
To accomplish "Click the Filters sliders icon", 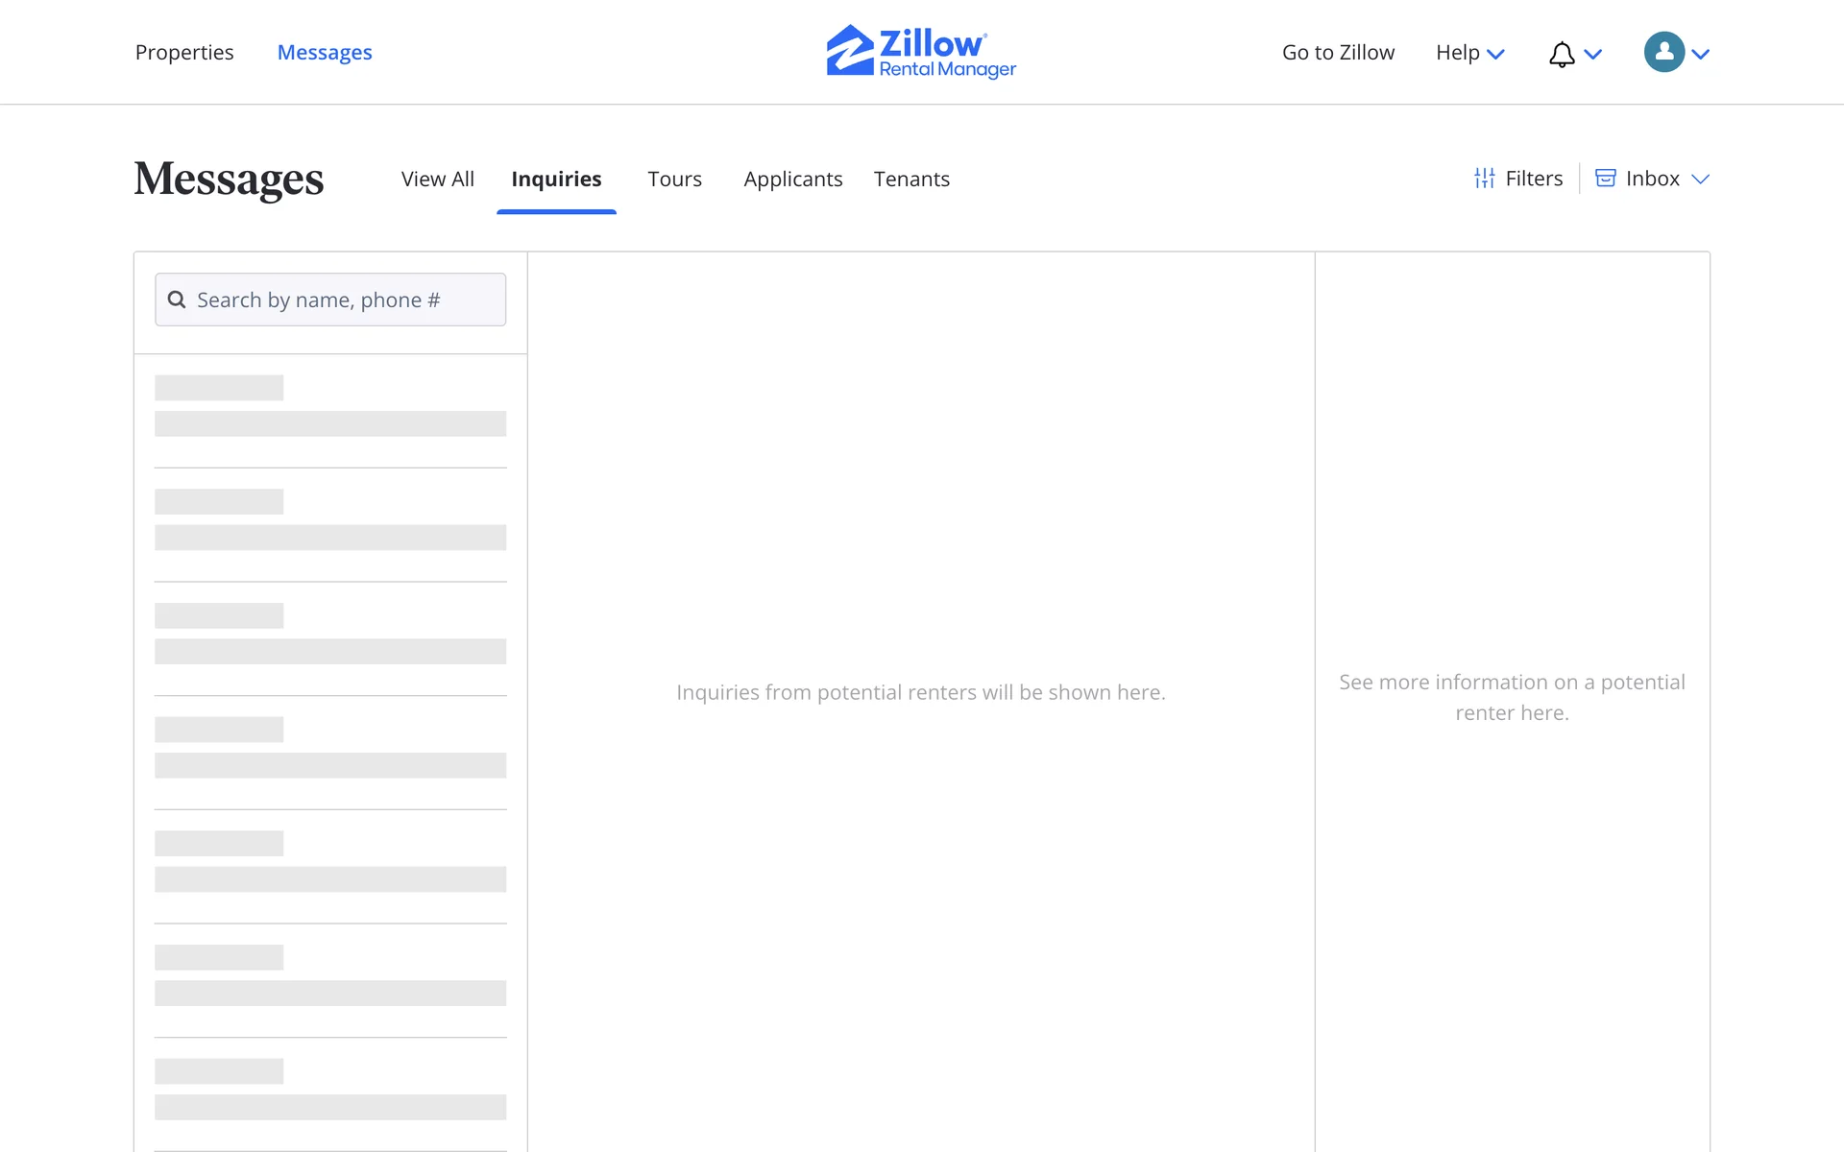I will click(1484, 179).
